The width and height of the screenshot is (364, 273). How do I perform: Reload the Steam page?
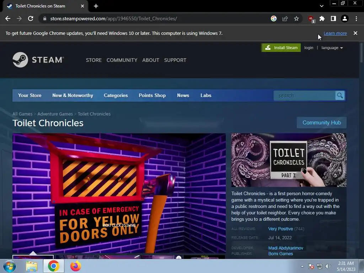[x=31, y=18]
